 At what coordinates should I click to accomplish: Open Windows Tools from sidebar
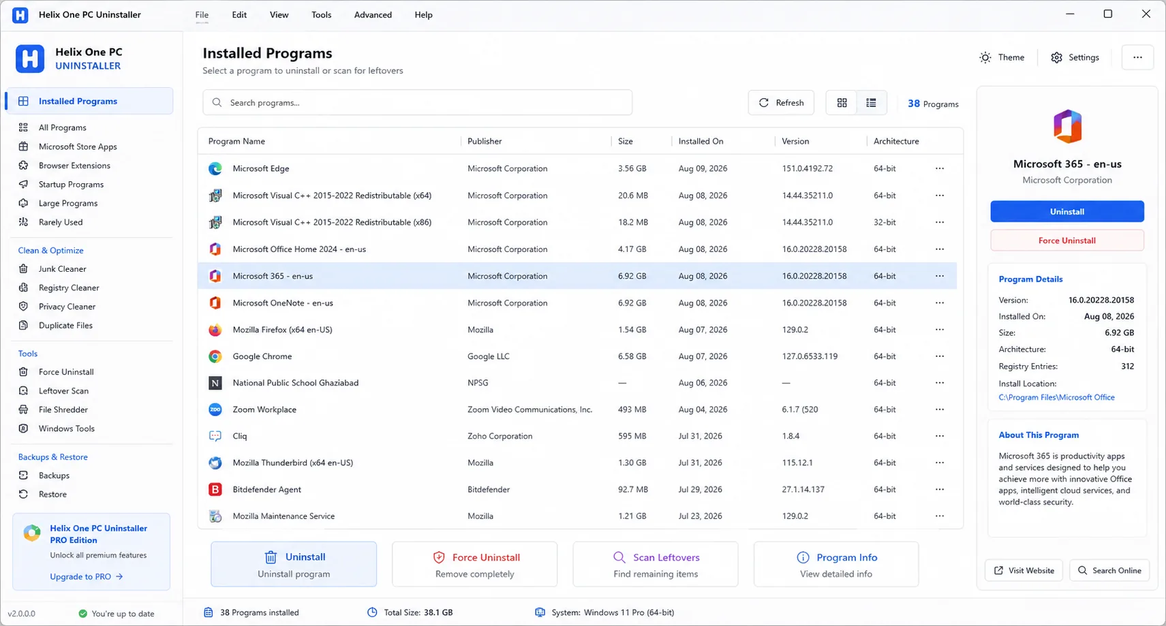(66, 428)
